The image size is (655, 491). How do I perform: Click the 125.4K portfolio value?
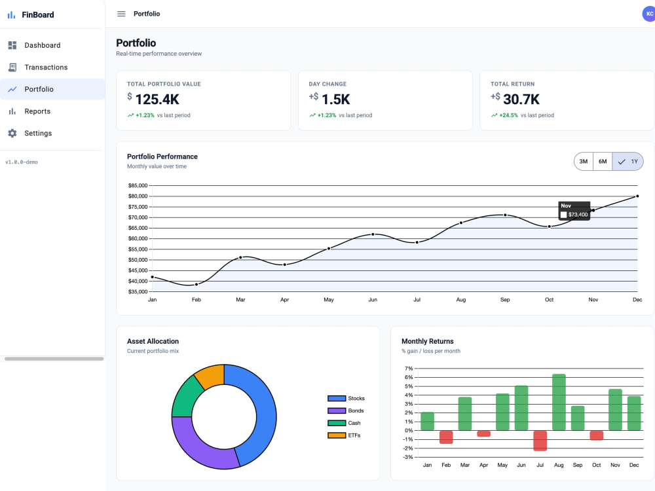pos(157,100)
